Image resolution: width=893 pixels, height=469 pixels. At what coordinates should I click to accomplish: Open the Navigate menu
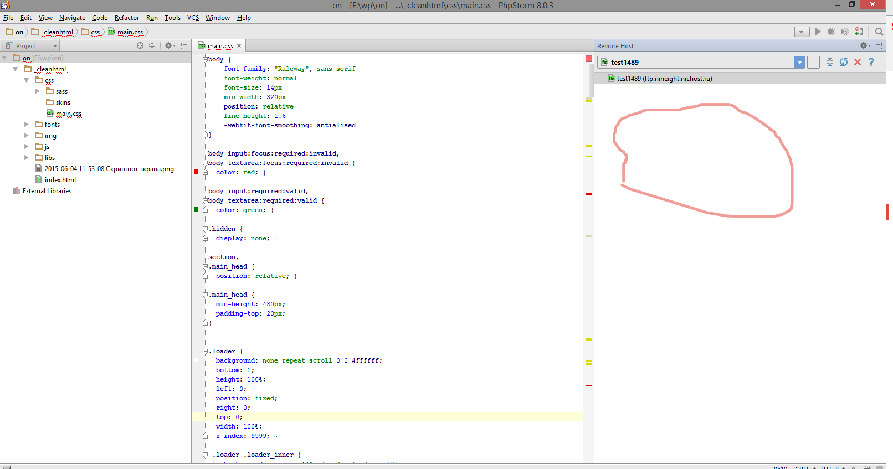pos(73,18)
